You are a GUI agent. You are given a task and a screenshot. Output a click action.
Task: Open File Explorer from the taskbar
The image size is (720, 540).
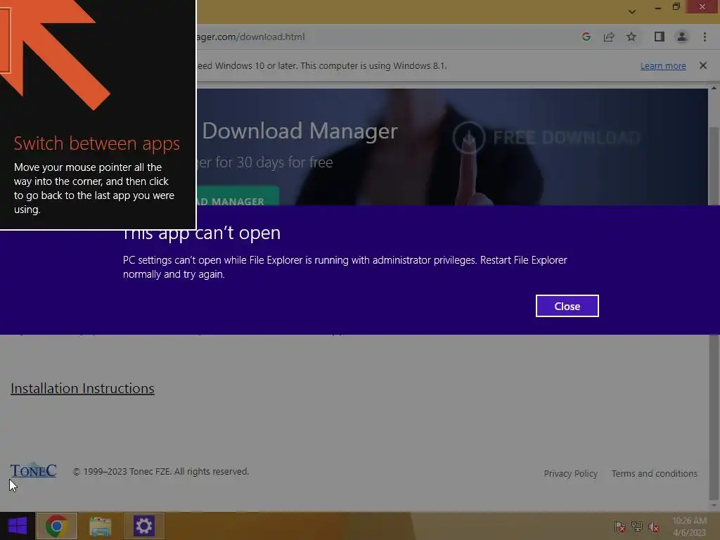pos(100,526)
